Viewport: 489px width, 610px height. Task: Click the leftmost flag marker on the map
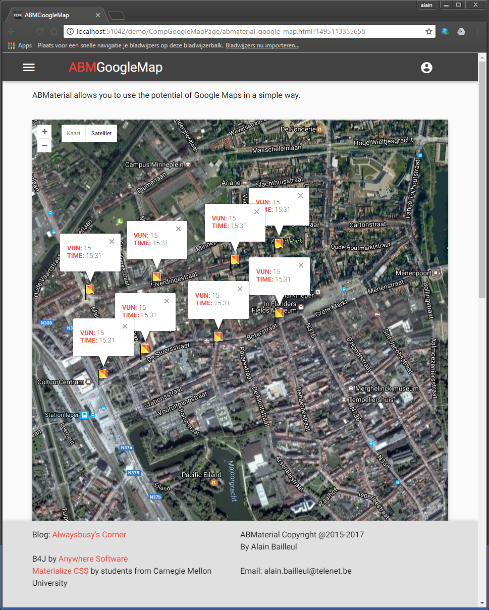(x=90, y=289)
